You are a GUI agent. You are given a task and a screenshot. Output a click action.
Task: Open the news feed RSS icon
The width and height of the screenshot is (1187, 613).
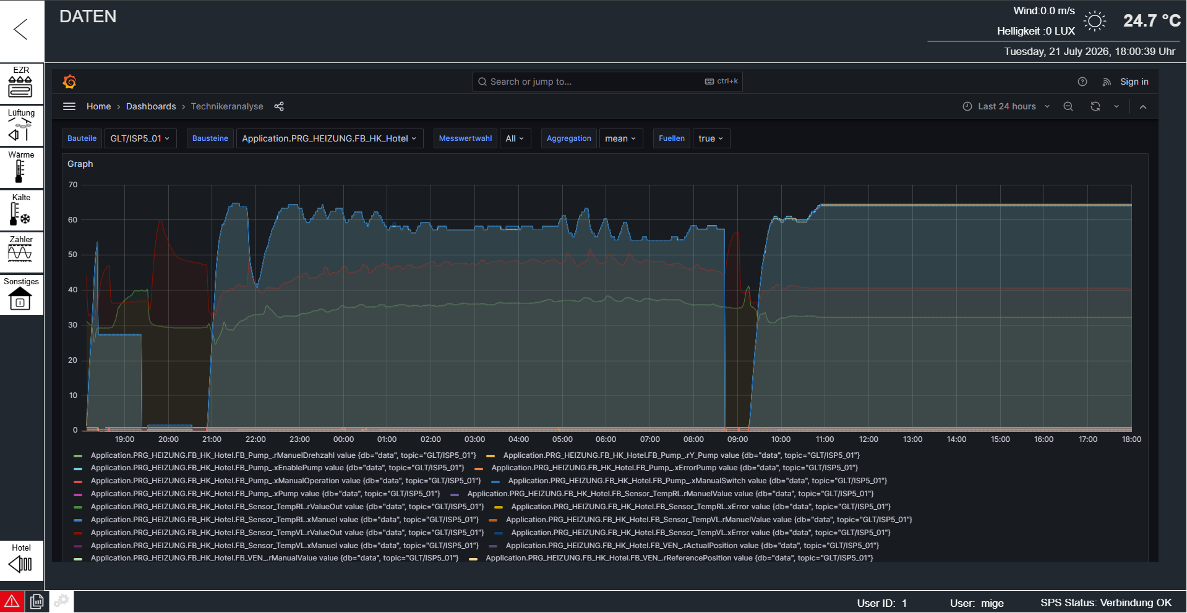(x=1107, y=82)
